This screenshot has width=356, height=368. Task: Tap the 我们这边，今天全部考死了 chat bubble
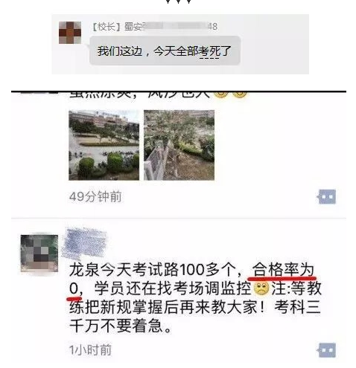[x=165, y=51]
